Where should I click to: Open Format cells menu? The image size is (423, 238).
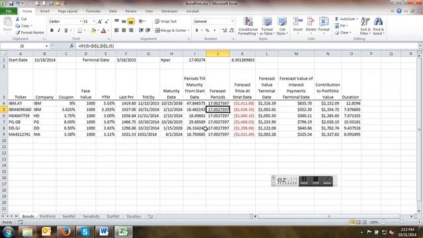tap(324, 26)
